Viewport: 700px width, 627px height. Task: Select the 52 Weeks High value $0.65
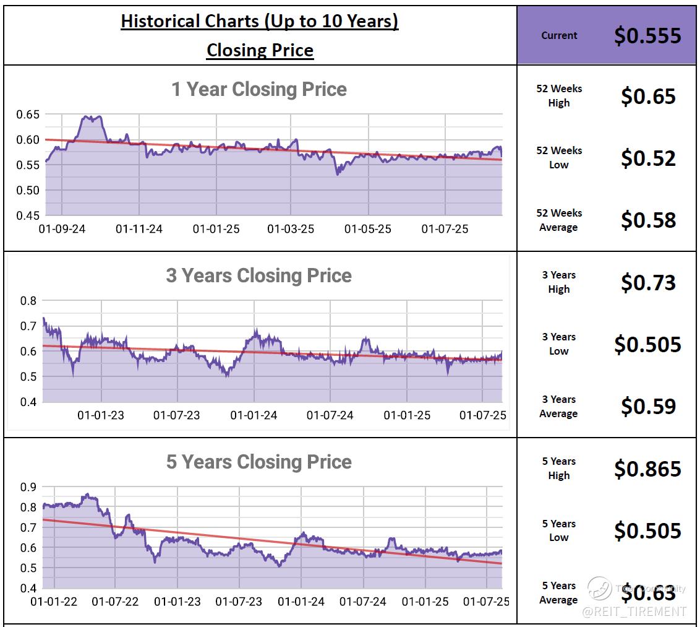coord(648,97)
